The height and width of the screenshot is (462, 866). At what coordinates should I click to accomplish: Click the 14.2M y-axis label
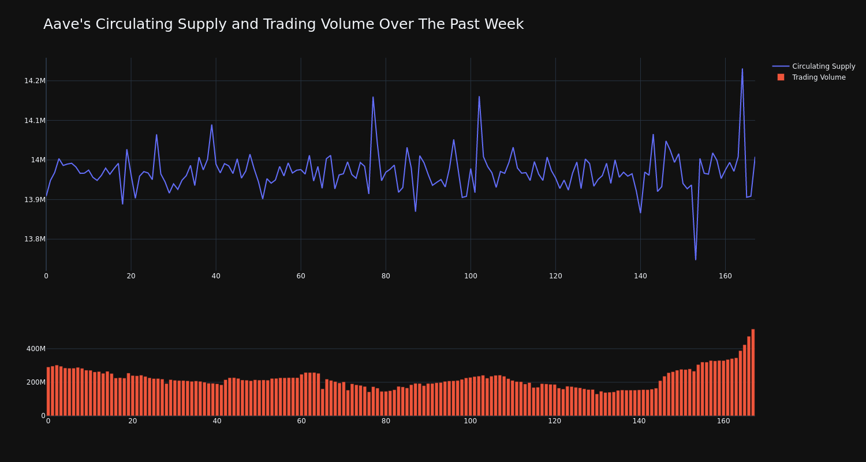point(35,81)
